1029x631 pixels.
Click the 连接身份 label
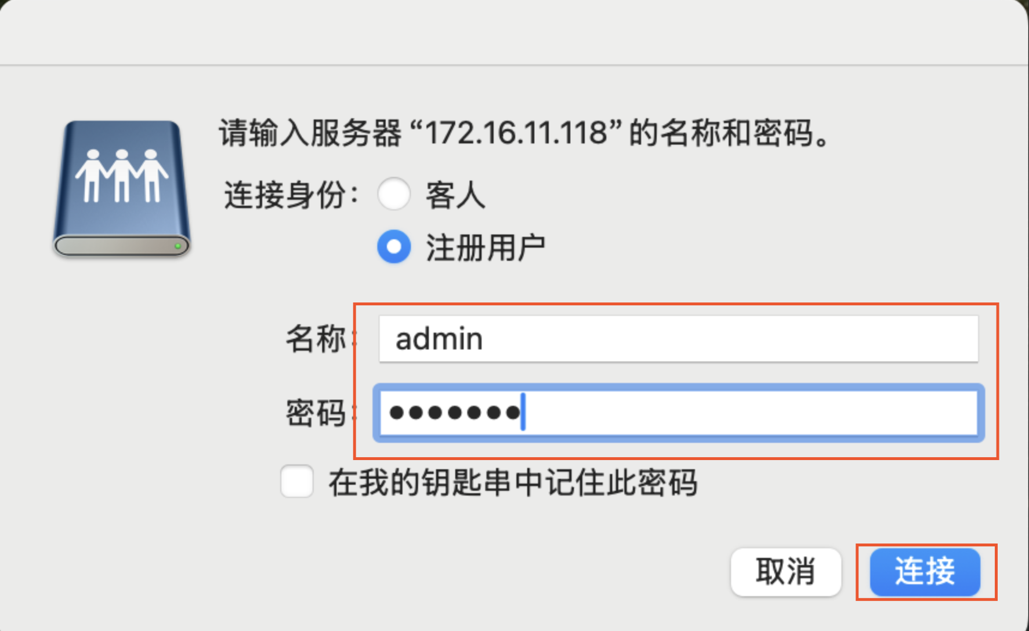click(x=290, y=195)
